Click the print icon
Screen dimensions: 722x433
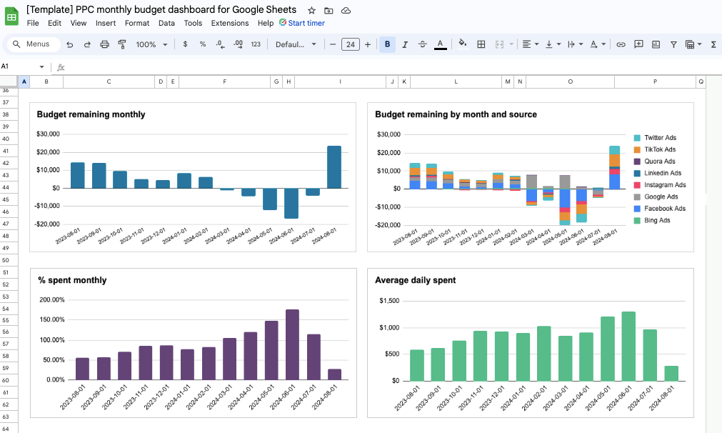click(104, 44)
